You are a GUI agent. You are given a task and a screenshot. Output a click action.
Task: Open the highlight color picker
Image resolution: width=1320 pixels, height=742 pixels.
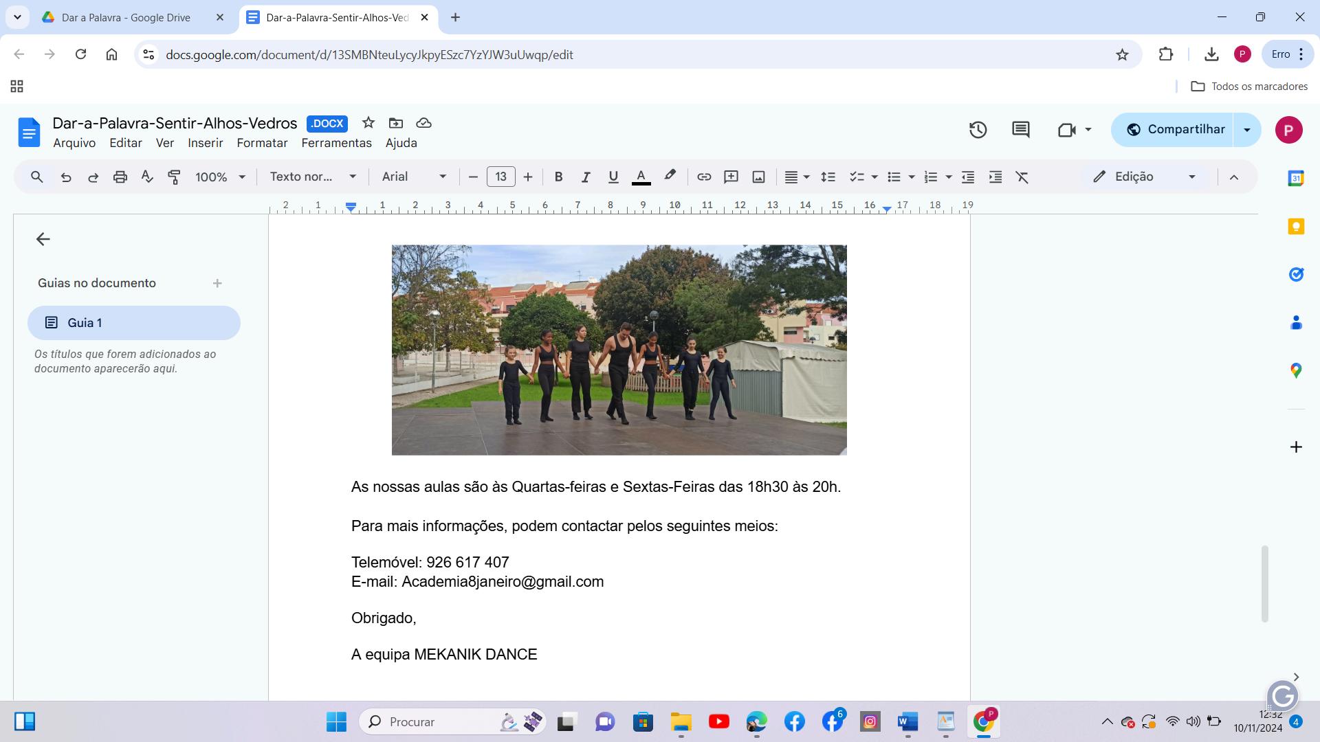(670, 177)
